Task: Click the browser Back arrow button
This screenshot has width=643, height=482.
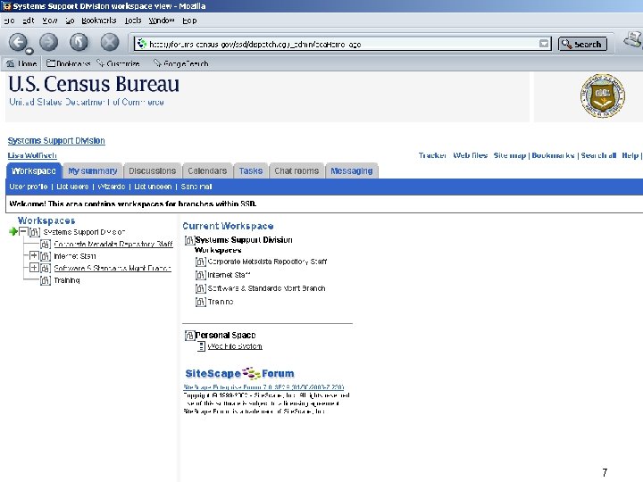Action: (x=18, y=42)
